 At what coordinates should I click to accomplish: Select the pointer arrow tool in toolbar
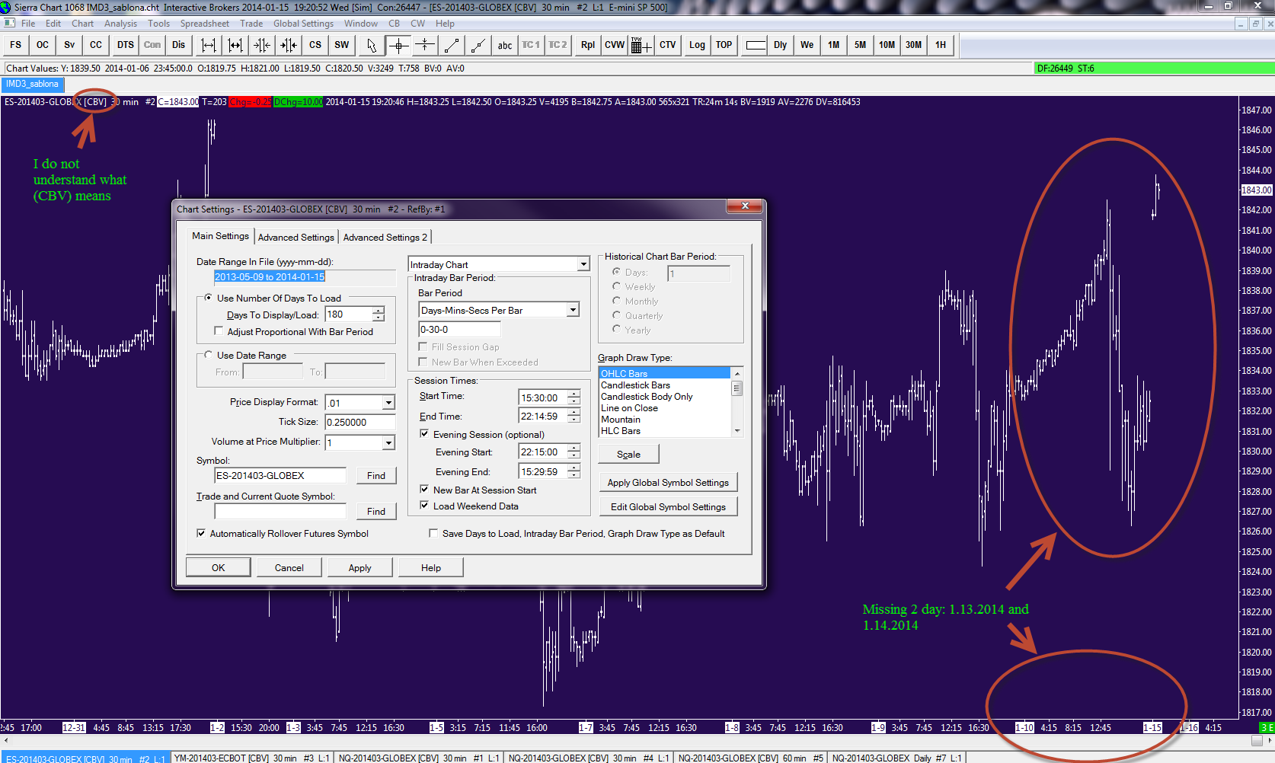pyautogui.click(x=372, y=45)
